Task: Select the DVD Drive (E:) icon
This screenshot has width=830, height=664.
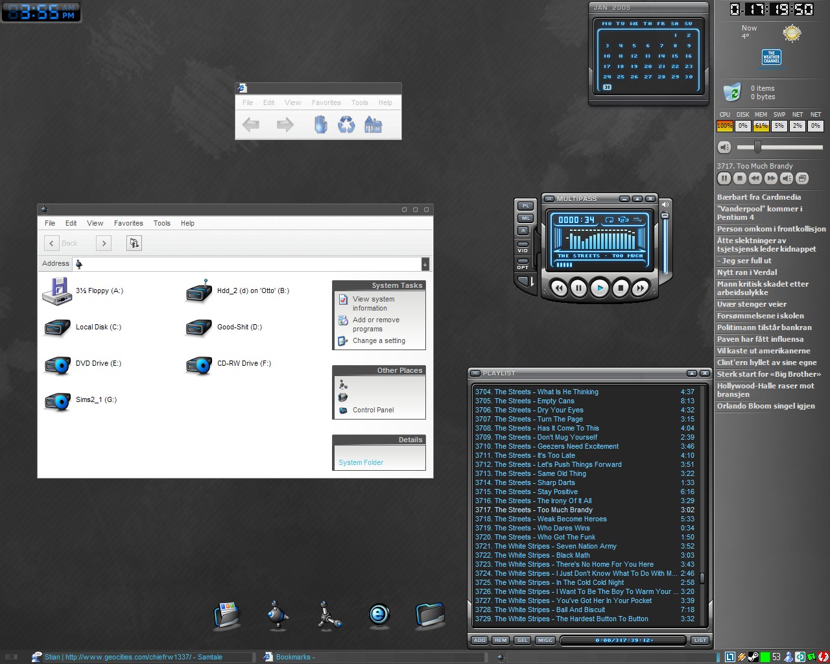Action: pos(57,364)
